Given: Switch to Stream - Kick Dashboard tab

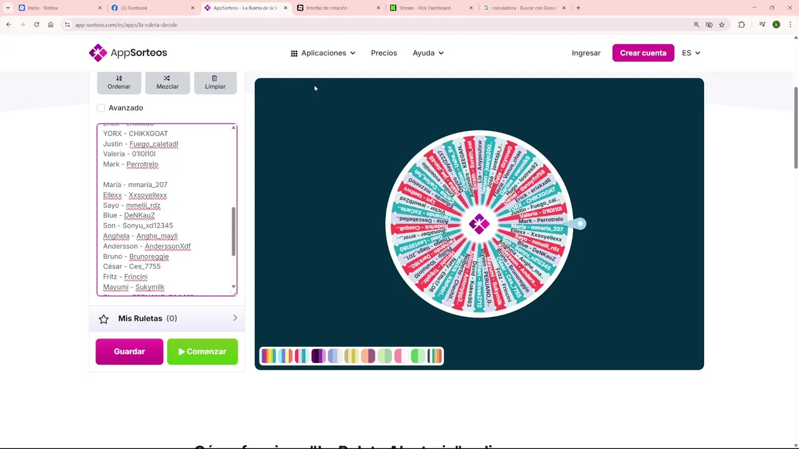Looking at the screenshot, I should (x=430, y=8).
